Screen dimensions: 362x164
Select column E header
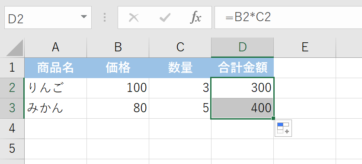(305, 47)
